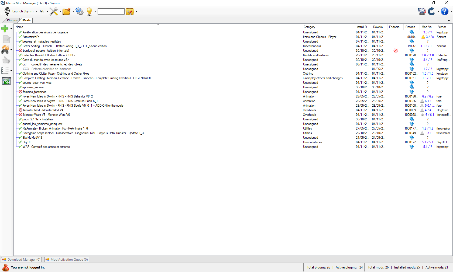Toggle the checkmark beside ArrowsmithFr mod
Viewport: 453px width, 272px height.
click(20, 37)
